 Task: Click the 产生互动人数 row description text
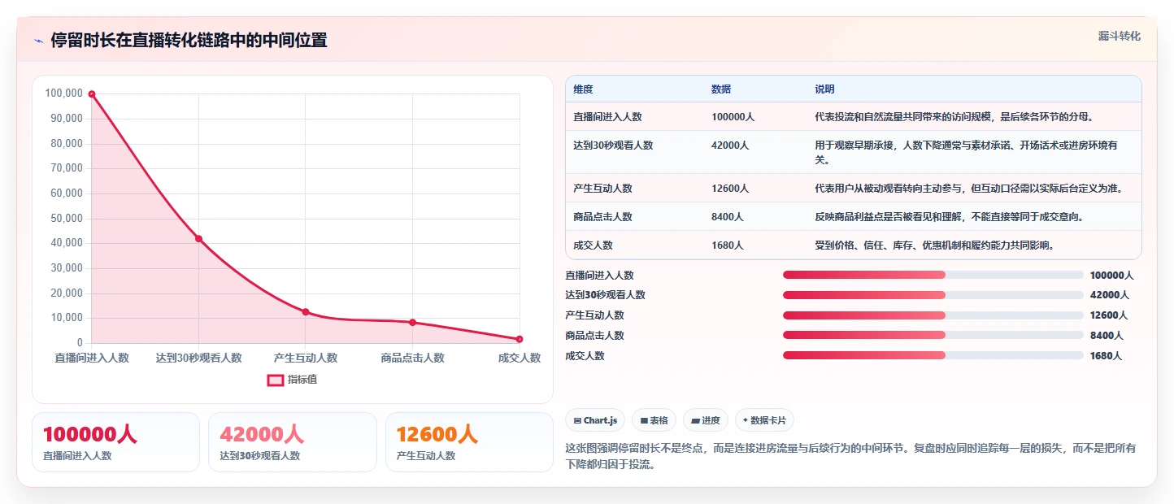(x=969, y=189)
